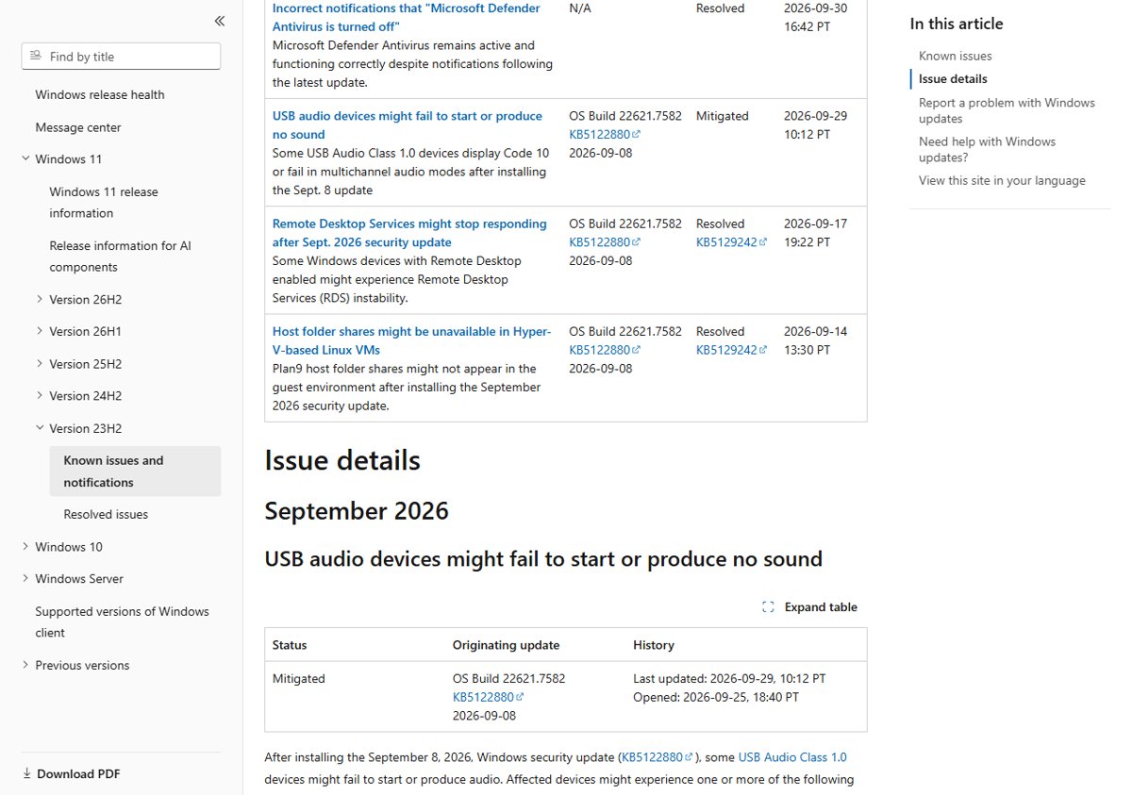Open KB5129242 link in Remote Desktop row

pos(732,242)
